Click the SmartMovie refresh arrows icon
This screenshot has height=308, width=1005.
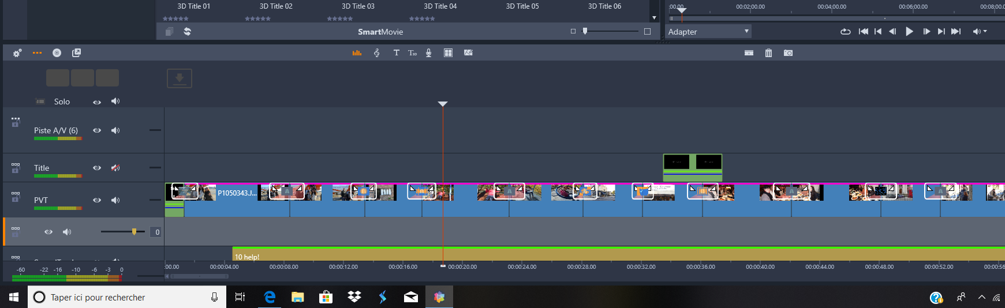(187, 32)
